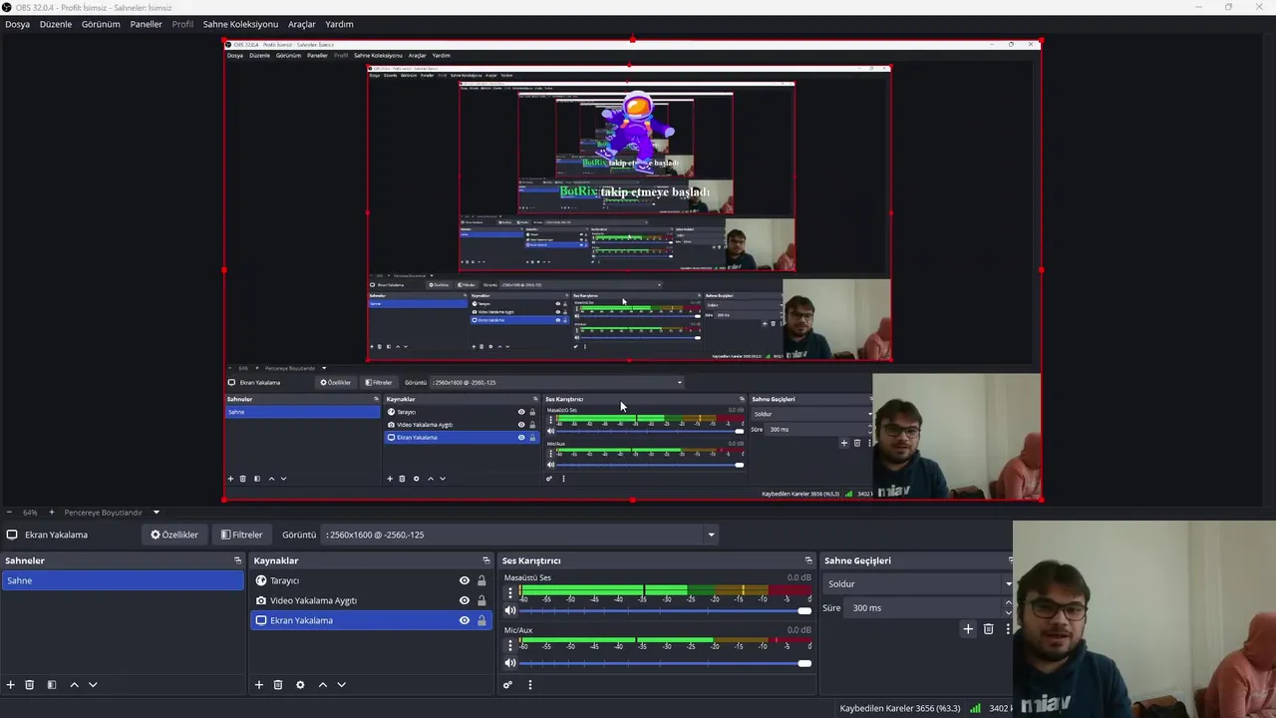Click the 64% zoom level text
Screen dimensions: 1276x718
click(30, 513)
